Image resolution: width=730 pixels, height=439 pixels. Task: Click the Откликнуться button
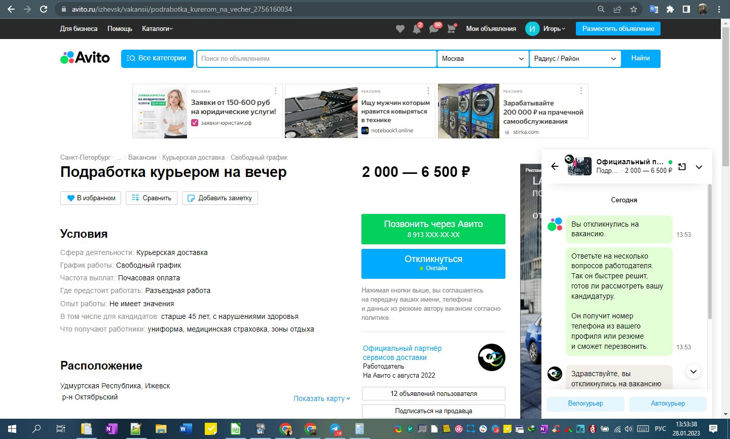pos(433,264)
